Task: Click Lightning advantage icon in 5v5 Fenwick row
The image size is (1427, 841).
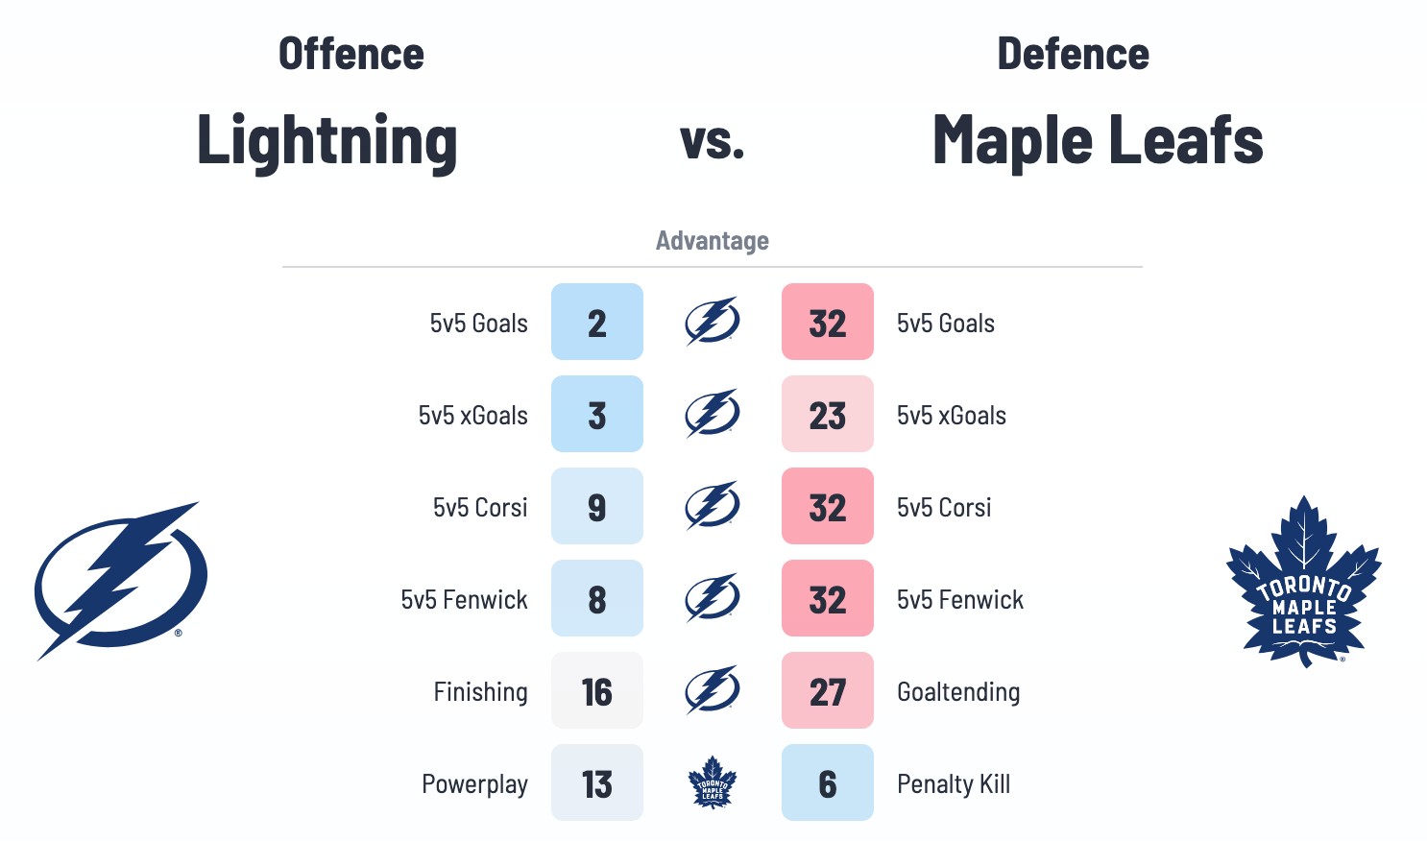Action: pyautogui.click(x=712, y=598)
